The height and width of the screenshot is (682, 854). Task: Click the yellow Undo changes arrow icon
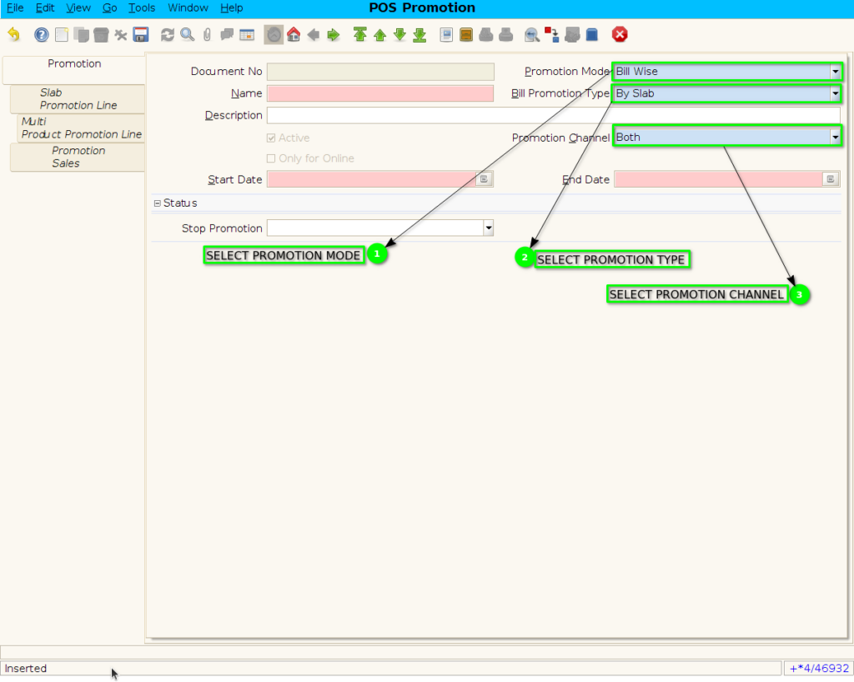point(13,35)
